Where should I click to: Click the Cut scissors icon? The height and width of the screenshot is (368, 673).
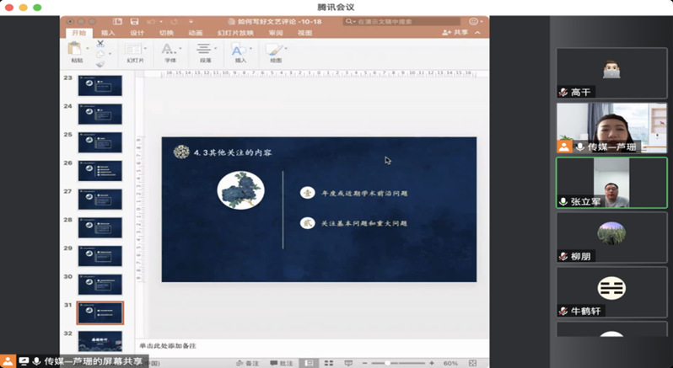coord(100,43)
